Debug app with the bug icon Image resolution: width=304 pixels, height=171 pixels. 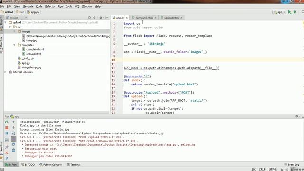tap(295, 12)
